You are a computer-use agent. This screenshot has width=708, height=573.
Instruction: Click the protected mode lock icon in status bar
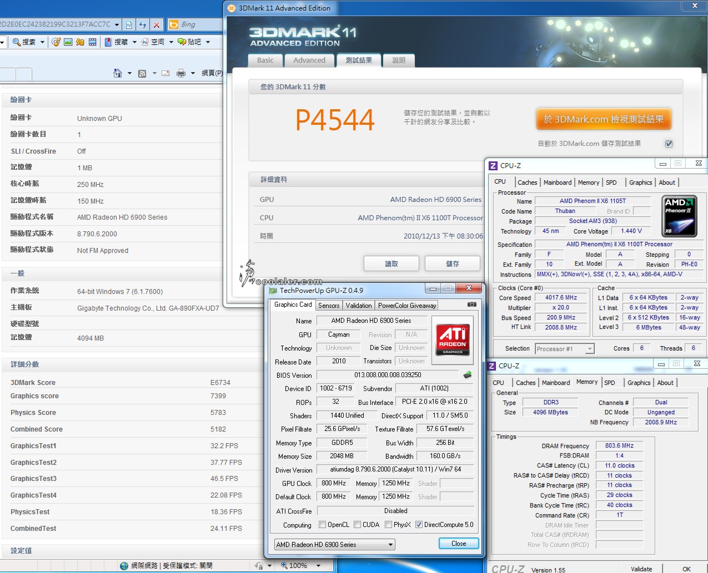259,566
